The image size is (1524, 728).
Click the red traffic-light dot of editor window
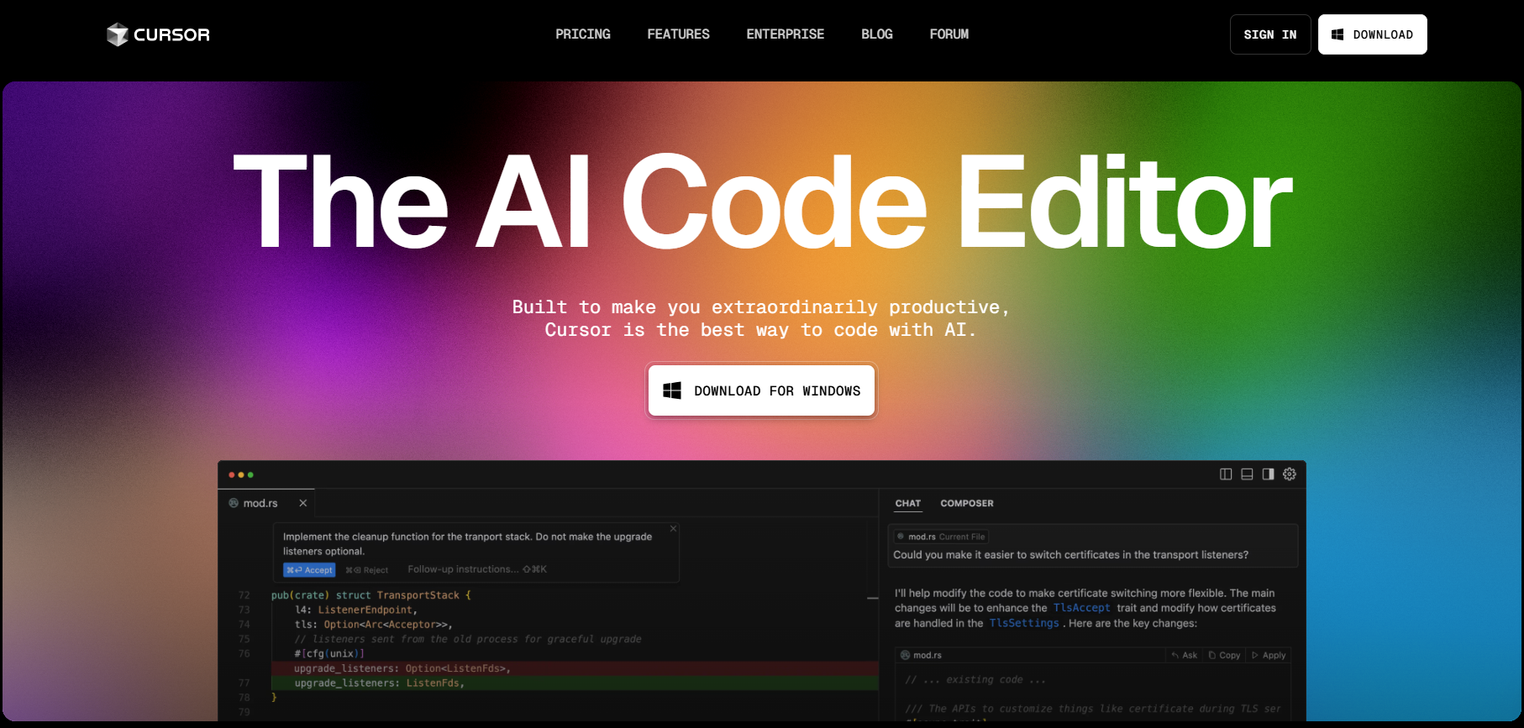coord(232,475)
